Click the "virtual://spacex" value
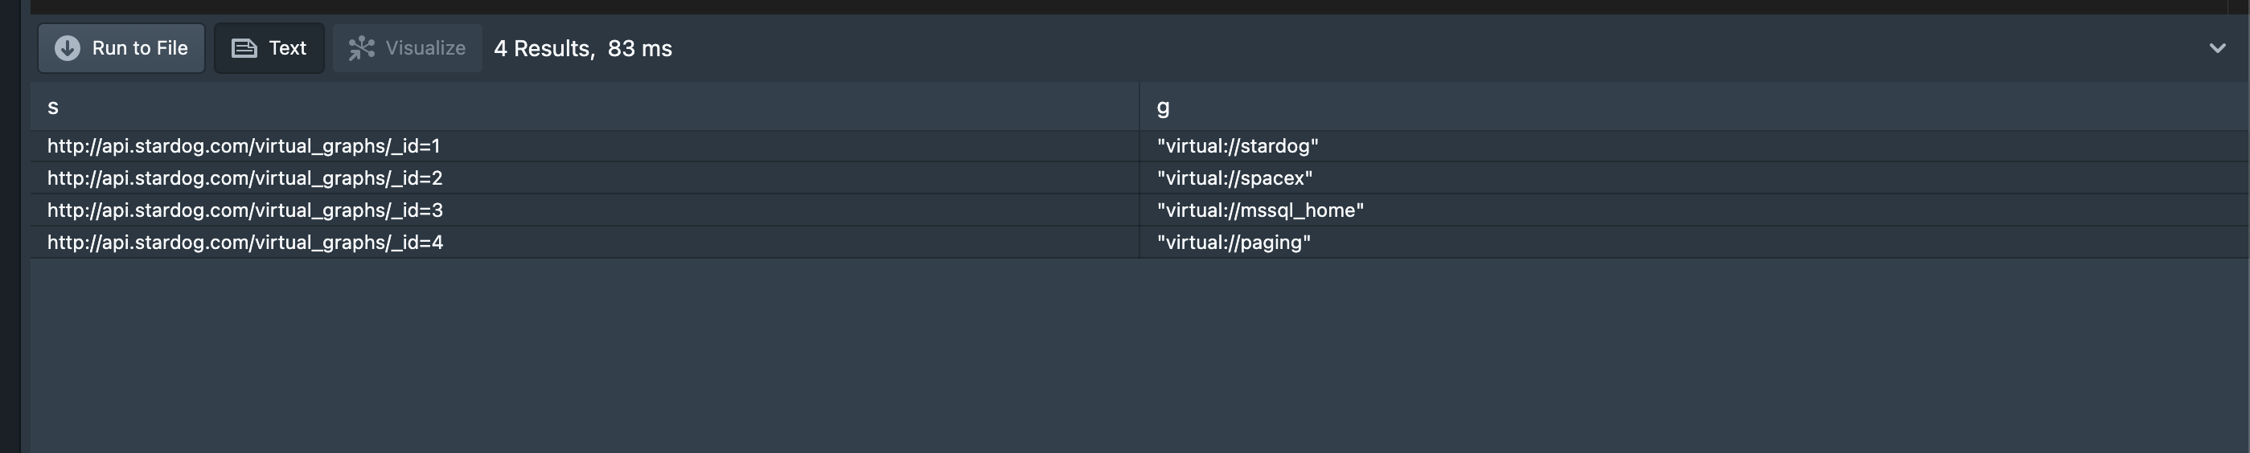This screenshot has height=453, width=2250. coord(1234,178)
